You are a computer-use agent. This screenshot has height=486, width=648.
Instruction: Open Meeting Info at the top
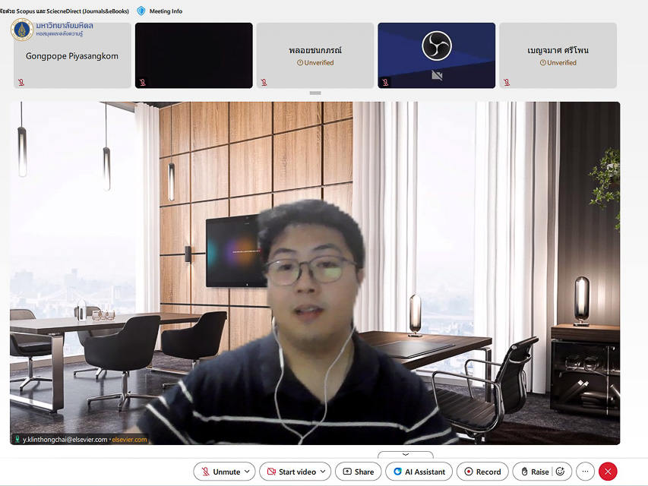[x=165, y=11]
